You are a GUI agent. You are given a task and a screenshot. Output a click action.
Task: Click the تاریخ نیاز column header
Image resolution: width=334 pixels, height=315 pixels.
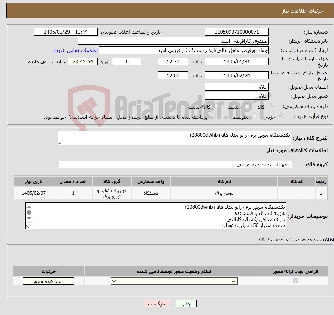[34, 181]
